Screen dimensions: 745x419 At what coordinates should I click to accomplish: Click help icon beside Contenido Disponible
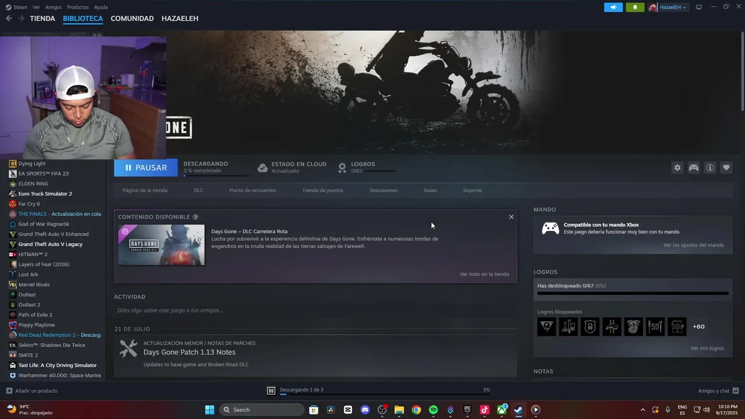click(x=196, y=217)
